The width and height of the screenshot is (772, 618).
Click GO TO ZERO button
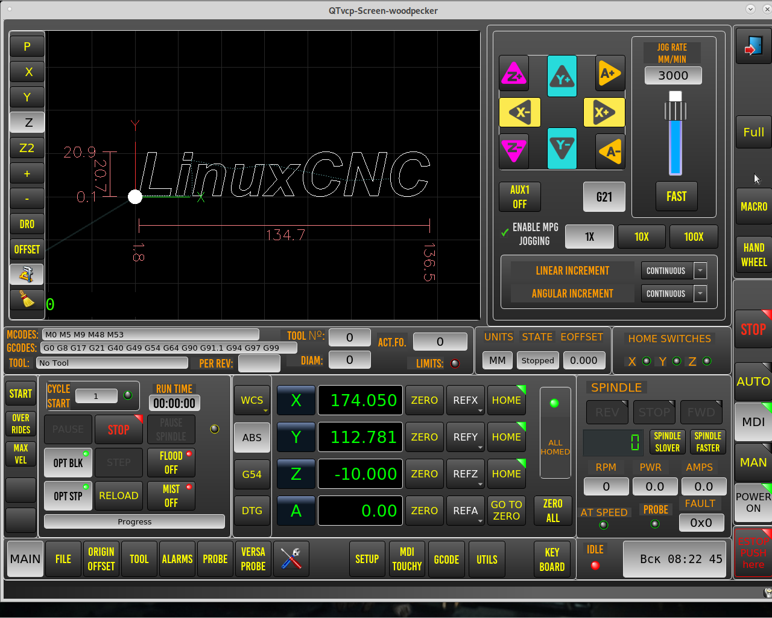[x=507, y=511]
